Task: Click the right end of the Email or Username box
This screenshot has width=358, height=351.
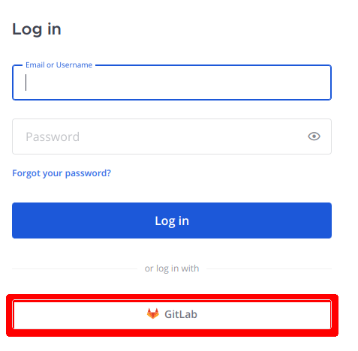Action: click(323, 82)
